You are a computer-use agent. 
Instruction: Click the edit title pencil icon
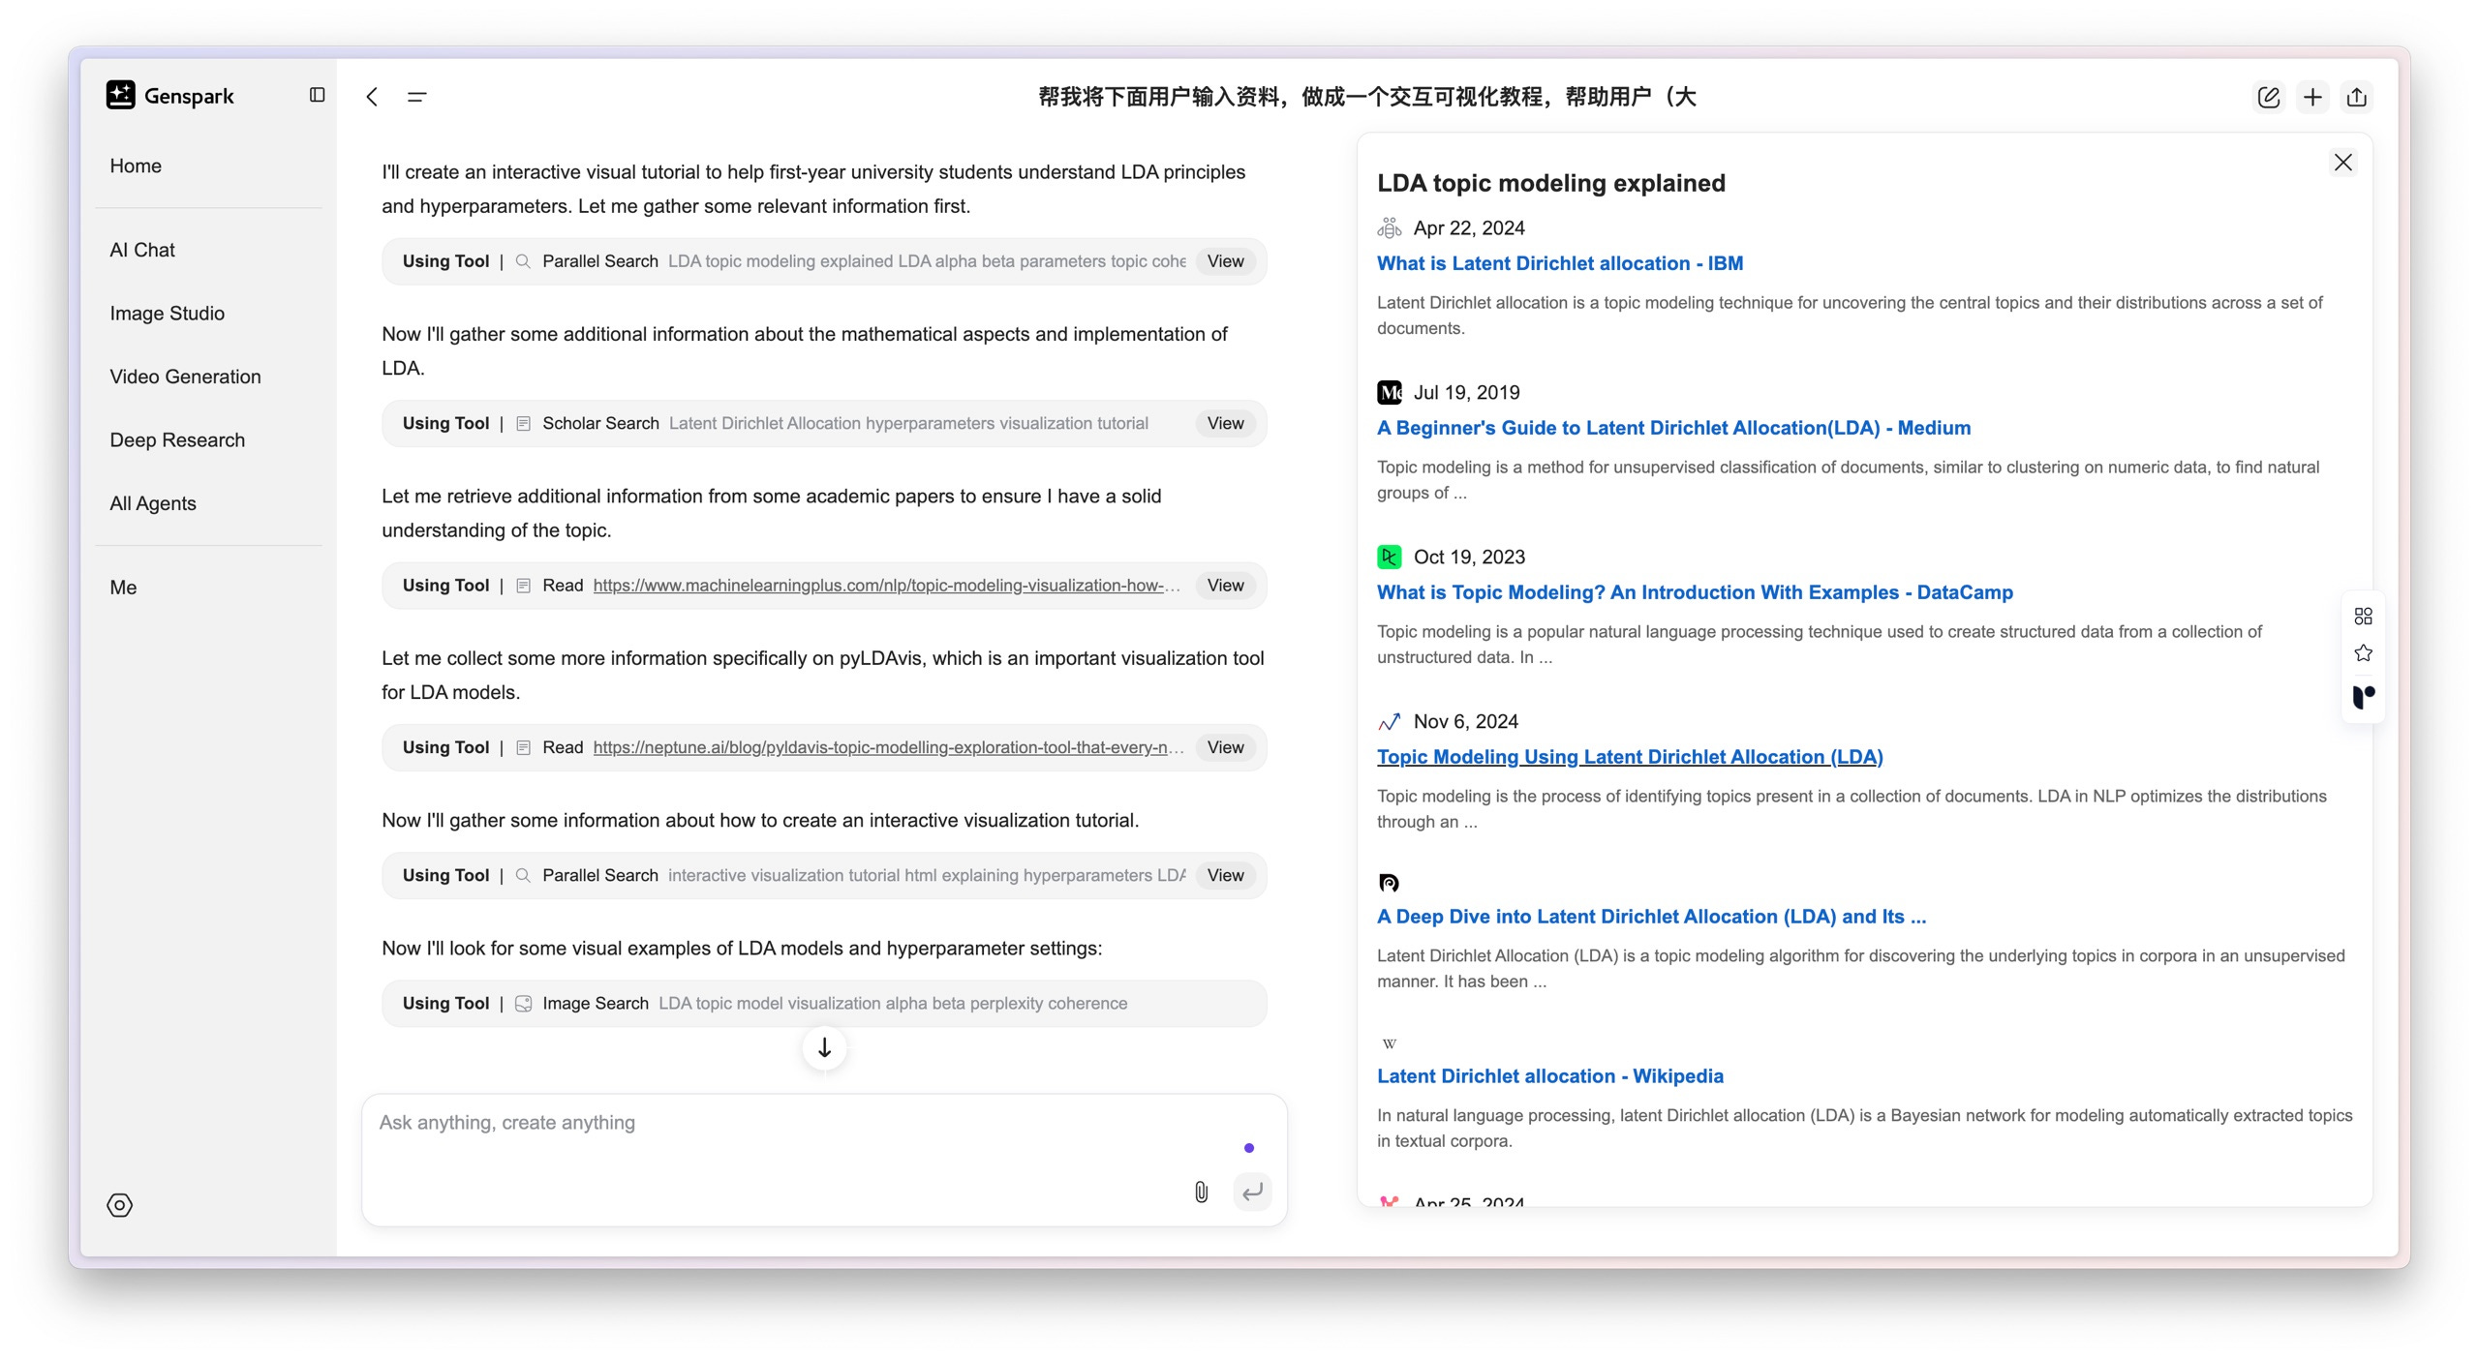[x=2268, y=97]
